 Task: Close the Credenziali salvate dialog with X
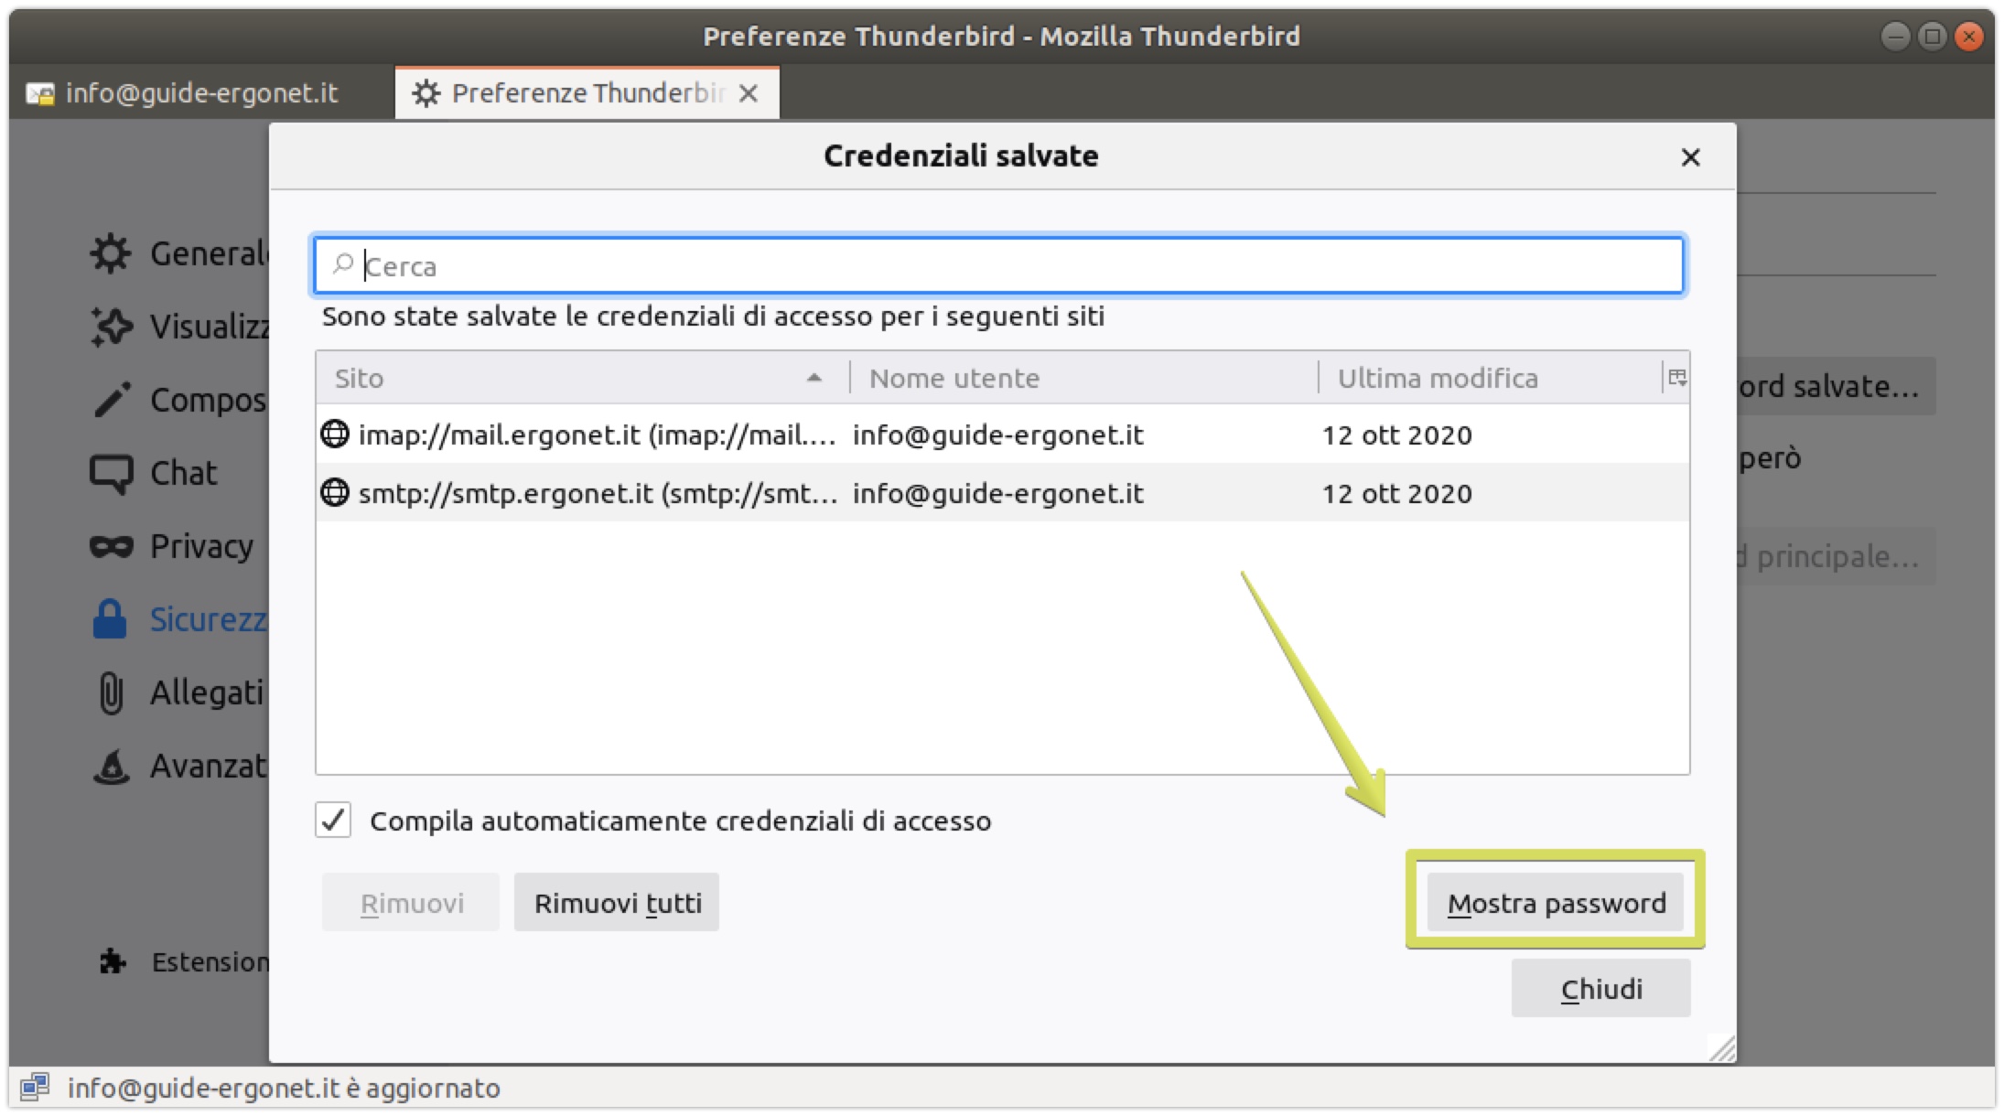pyautogui.click(x=1690, y=157)
